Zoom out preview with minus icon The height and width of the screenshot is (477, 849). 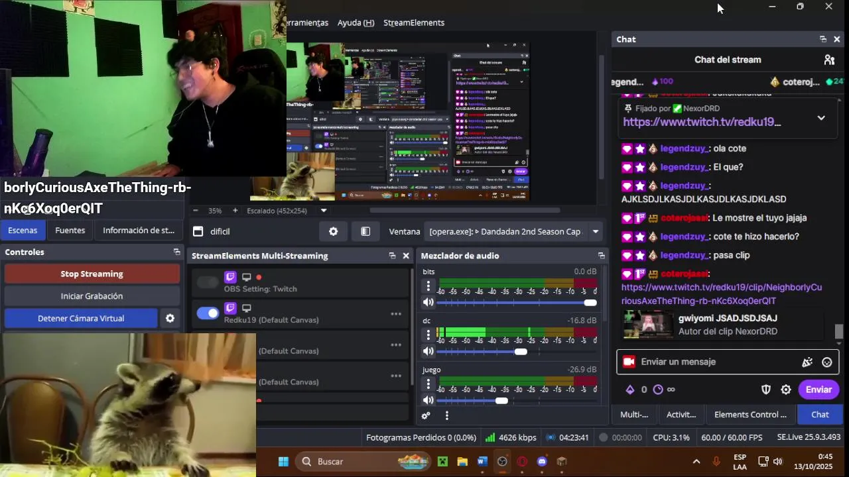click(195, 211)
